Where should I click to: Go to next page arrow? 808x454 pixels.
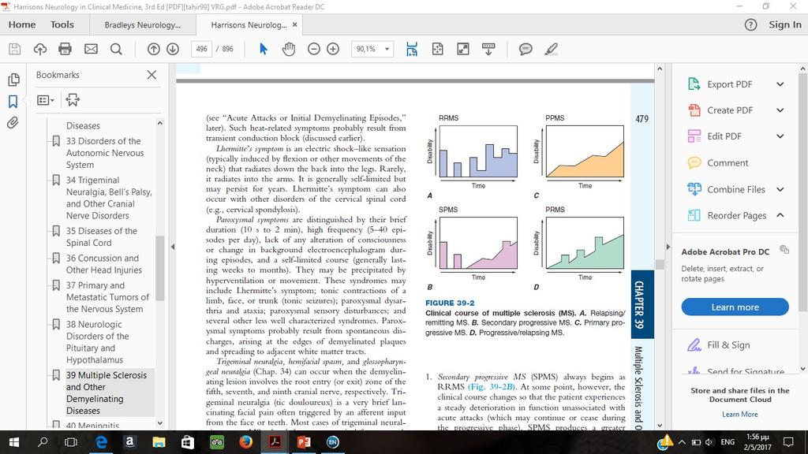pos(173,49)
